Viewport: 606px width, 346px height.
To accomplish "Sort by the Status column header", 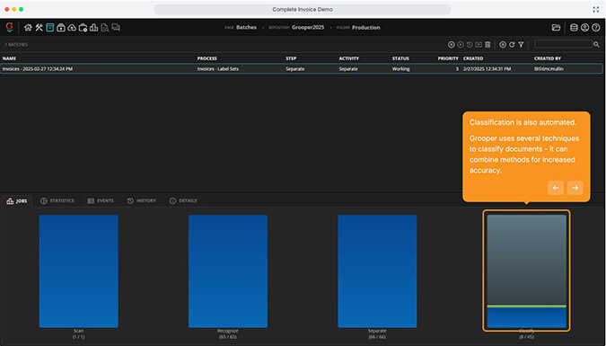I will [400, 58].
